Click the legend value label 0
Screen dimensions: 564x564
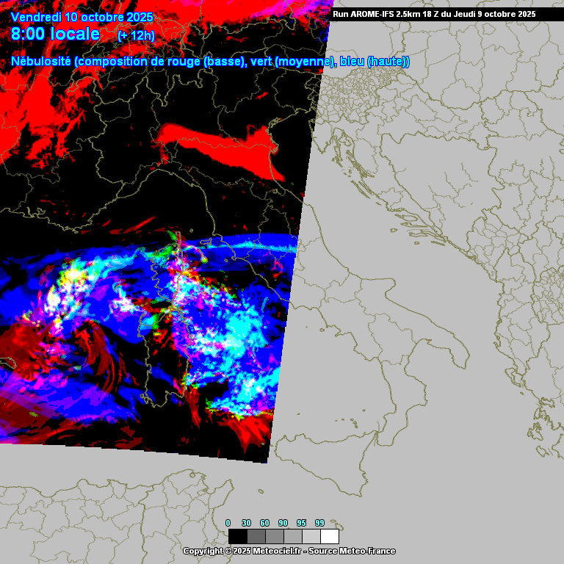[228, 523]
